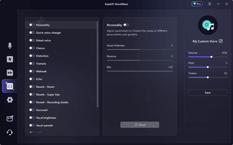Screen dimensions: 233x145
Task: Enable the Echo effect toggle
Action: [x=32, y=79]
